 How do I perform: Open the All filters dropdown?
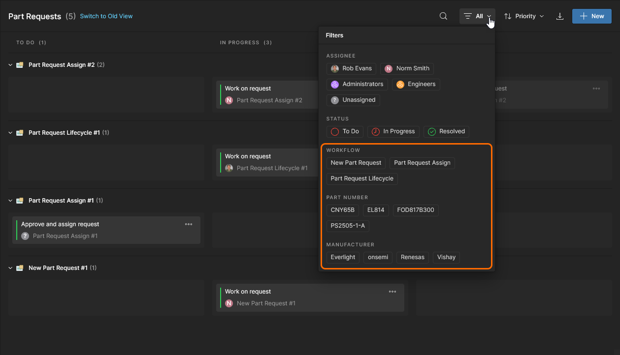tap(477, 16)
